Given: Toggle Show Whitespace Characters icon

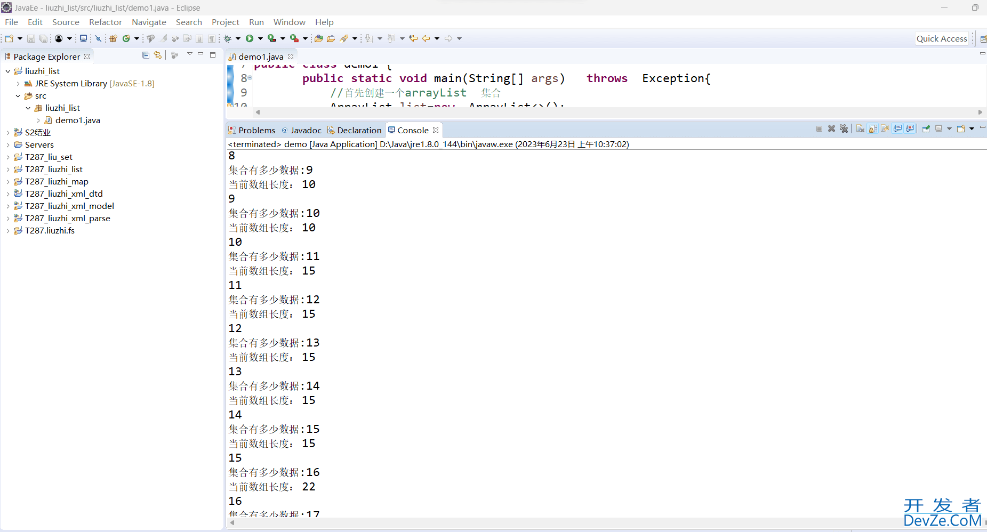Looking at the screenshot, I should (x=212, y=38).
